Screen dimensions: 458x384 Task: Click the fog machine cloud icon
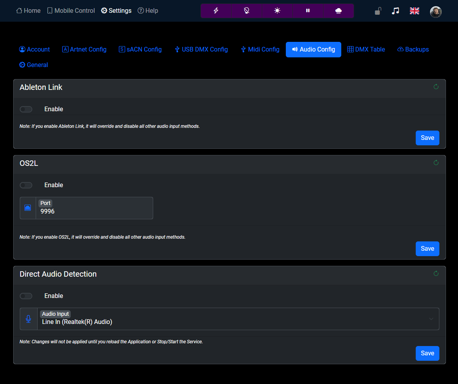tap(339, 11)
